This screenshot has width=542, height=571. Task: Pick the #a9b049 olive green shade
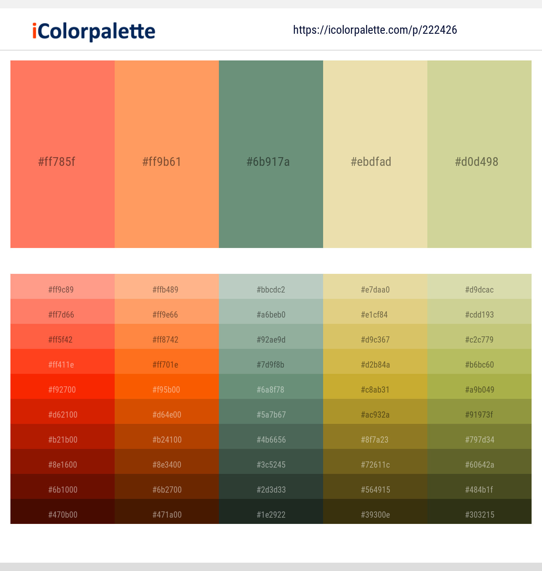pos(479,389)
